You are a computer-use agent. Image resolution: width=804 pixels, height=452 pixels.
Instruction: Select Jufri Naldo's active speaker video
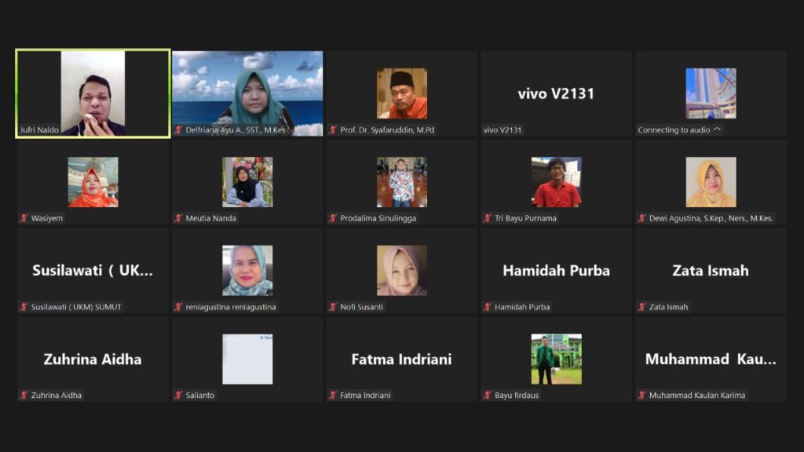[93, 93]
